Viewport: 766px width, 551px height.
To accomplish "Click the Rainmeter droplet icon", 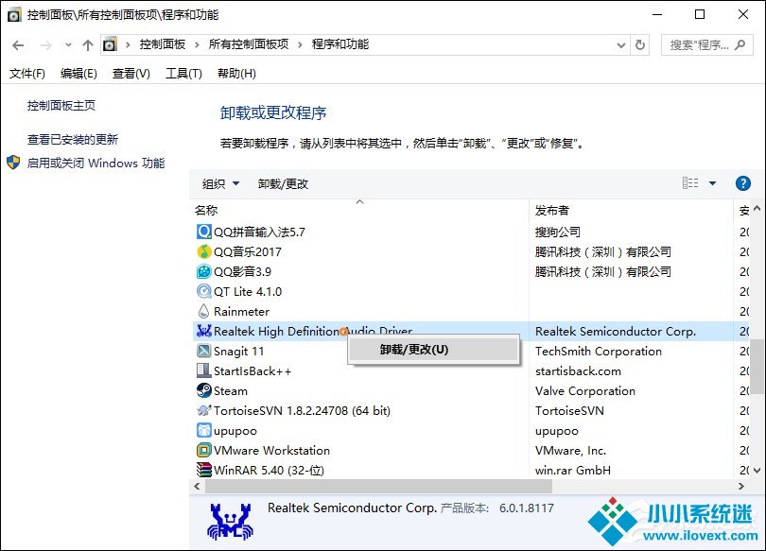I will pos(203,311).
